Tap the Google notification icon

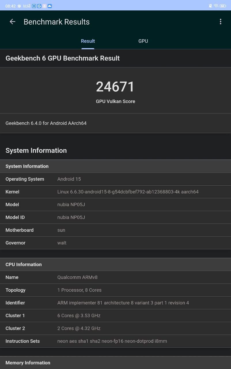(x=39, y=6)
